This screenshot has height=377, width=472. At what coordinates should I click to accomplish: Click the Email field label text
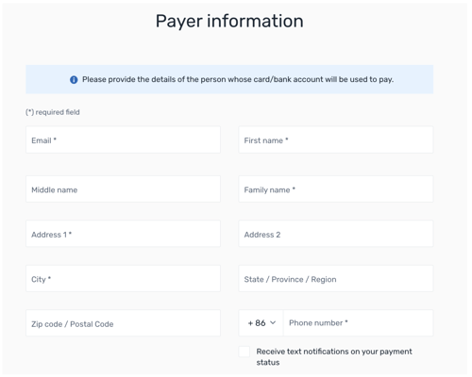pyautogui.click(x=43, y=140)
